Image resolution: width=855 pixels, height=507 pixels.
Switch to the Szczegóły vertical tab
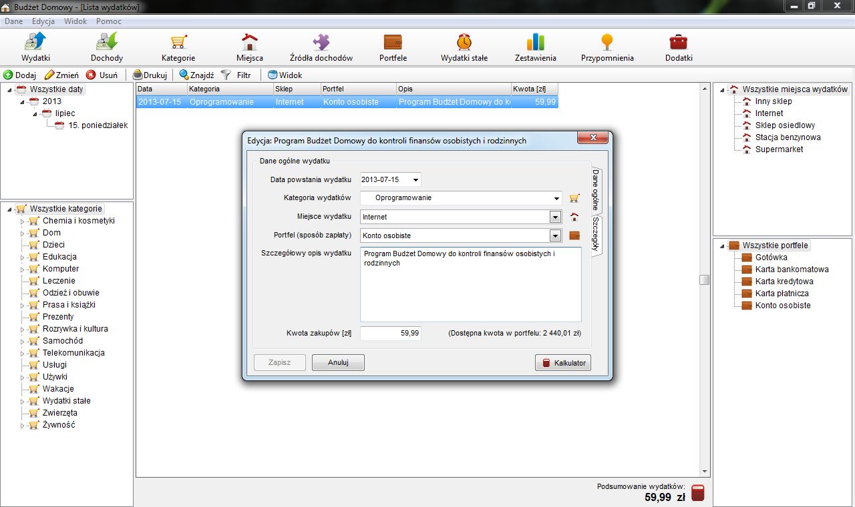596,235
